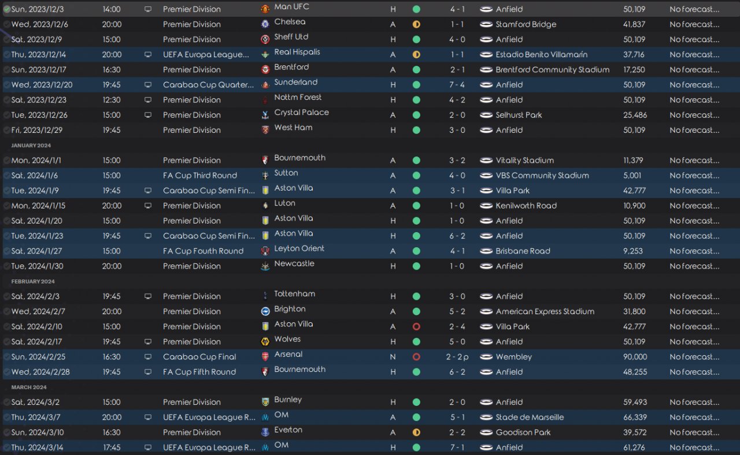The height and width of the screenshot is (455, 740).
Task: Open Chelsea via its club badge
Action: pos(265,24)
